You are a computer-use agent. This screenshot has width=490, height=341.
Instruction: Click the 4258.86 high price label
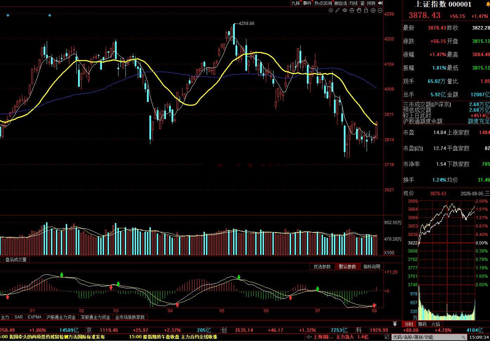click(246, 24)
